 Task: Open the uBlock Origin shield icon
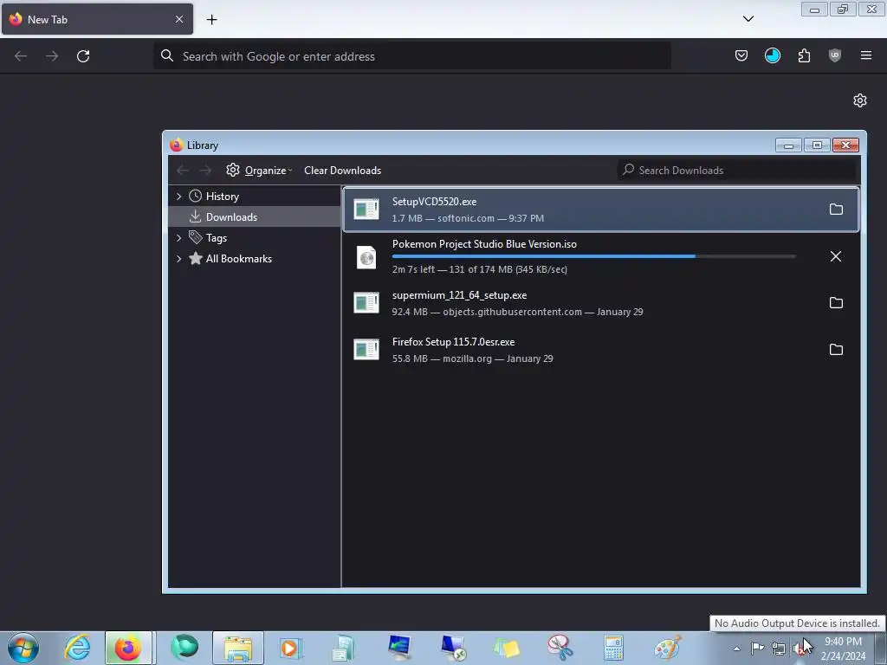coord(835,55)
